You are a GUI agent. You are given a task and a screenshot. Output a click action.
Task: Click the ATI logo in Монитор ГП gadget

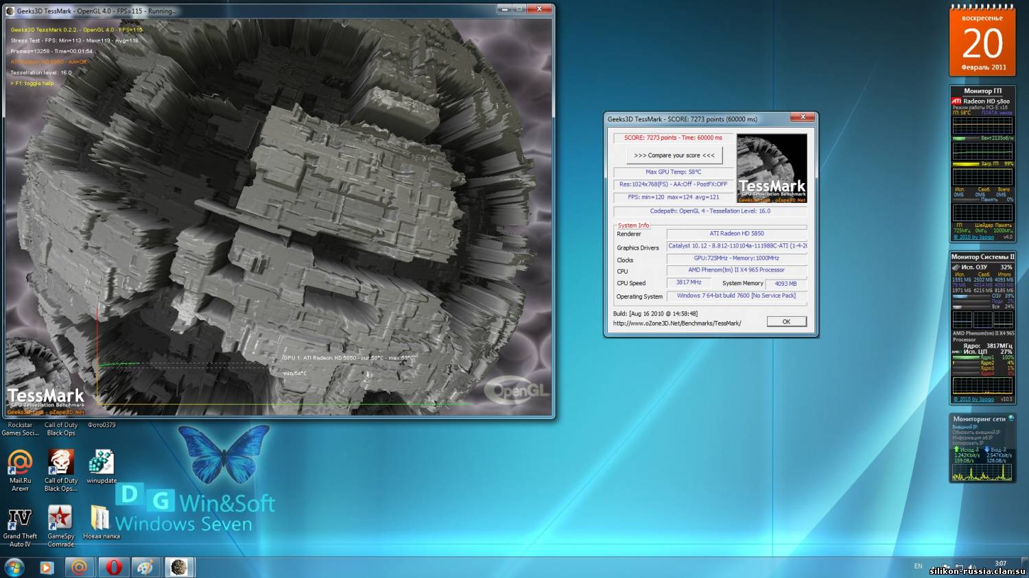click(956, 101)
